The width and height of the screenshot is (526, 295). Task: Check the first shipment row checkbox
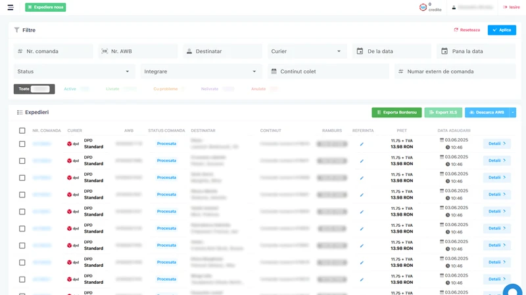pos(22,144)
